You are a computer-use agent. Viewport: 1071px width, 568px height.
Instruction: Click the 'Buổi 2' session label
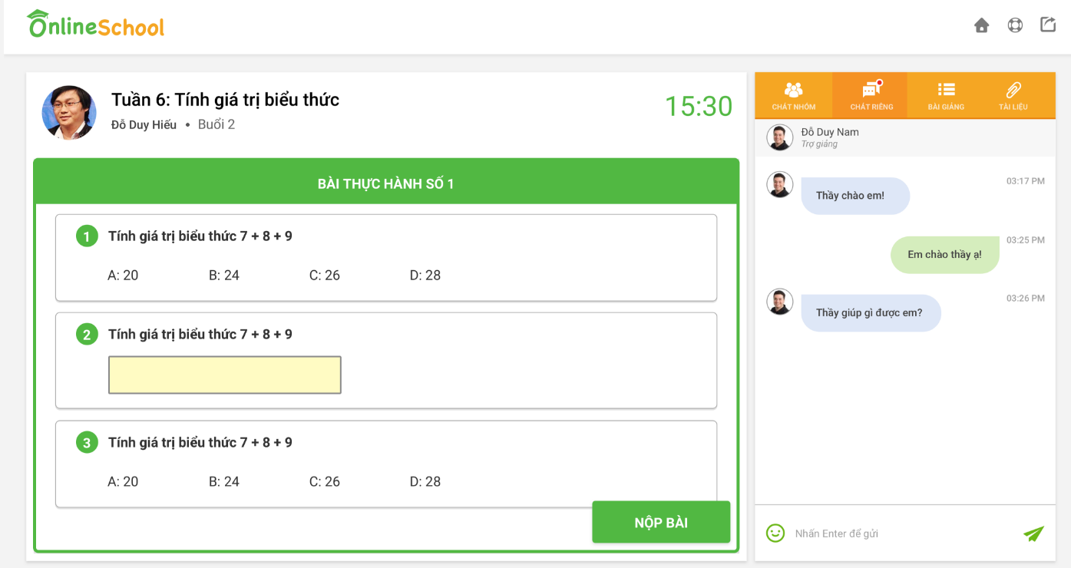pyautogui.click(x=217, y=124)
